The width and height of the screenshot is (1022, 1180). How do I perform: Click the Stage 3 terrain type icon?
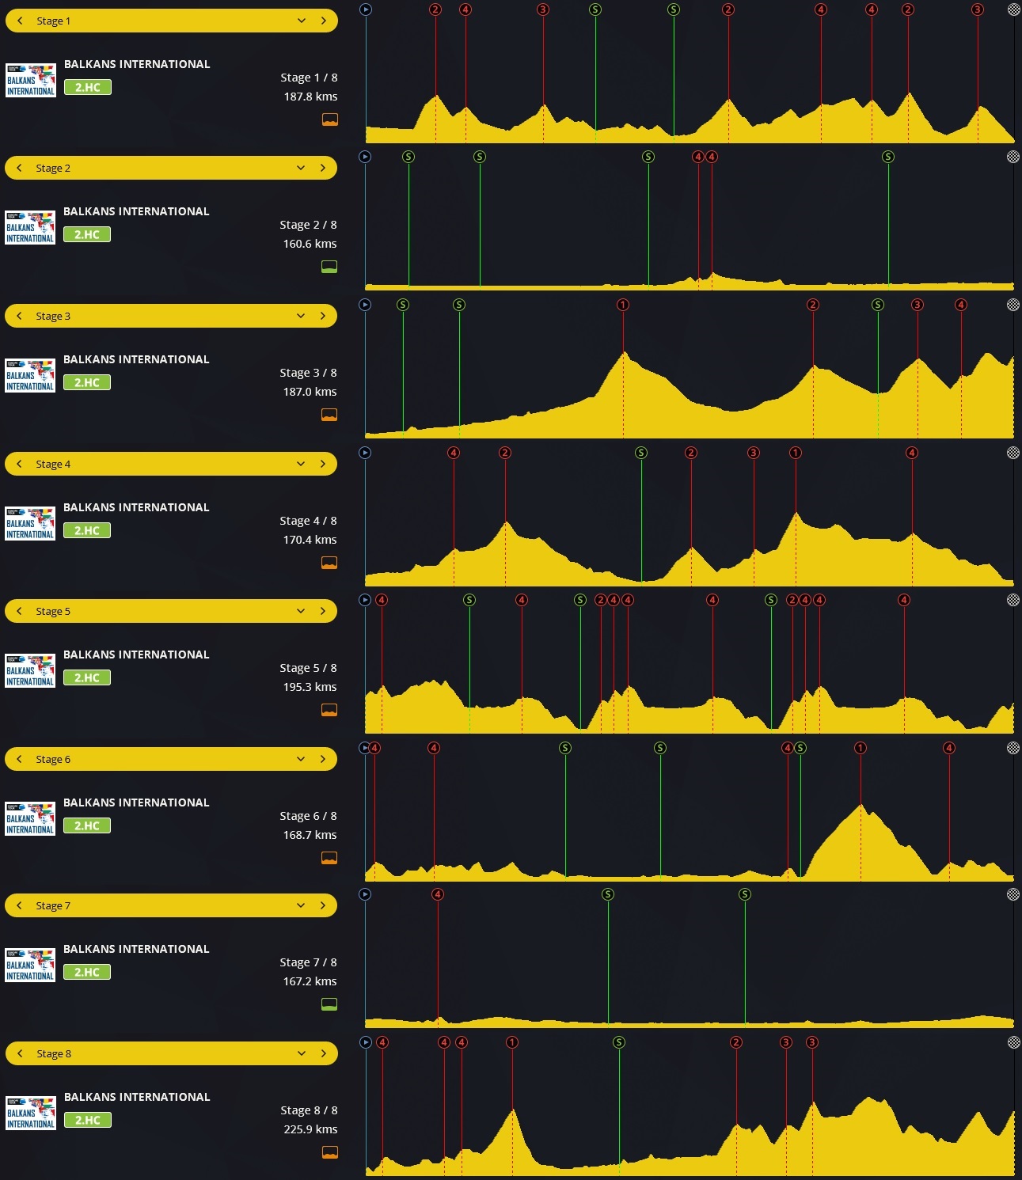pyautogui.click(x=329, y=415)
